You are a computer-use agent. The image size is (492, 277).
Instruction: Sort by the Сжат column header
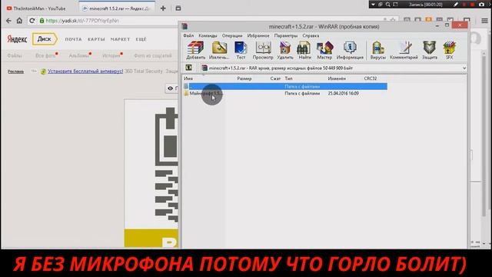(x=275, y=78)
